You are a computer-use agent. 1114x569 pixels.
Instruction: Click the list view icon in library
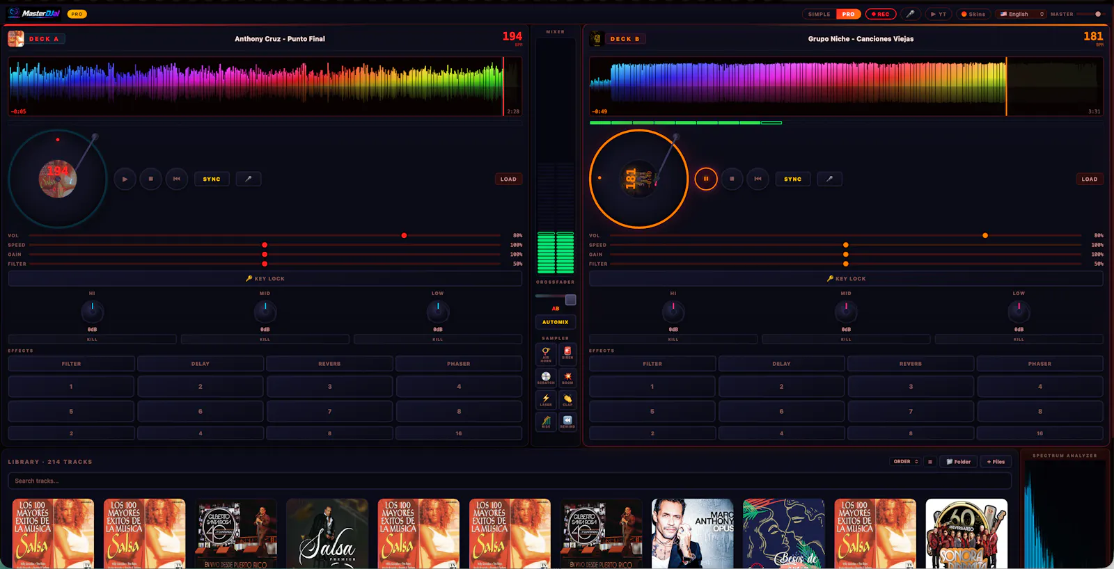tap(930, 462)
